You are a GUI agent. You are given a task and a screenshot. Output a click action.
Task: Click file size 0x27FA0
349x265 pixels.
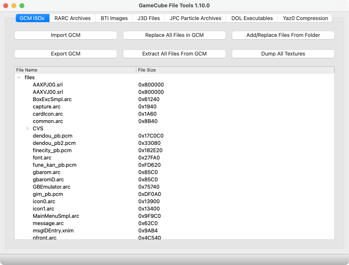[149, 158]
